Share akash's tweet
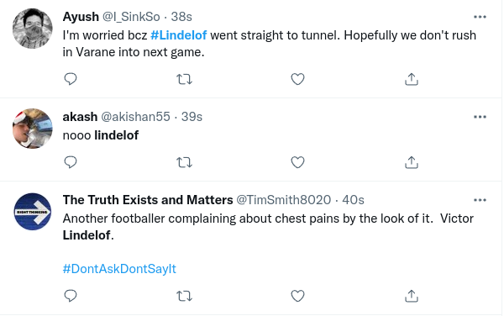This screenshot has height=316, width=504. coord(412,162)
